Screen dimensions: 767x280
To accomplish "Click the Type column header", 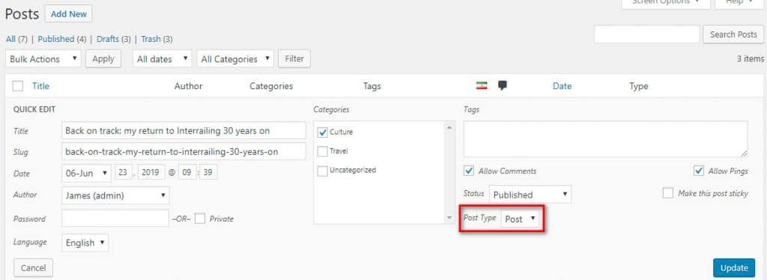I will [639, 86].
